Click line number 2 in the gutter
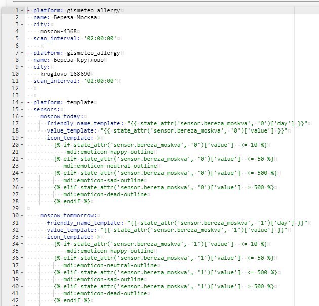319x306 pixels. tap(17, 17)
